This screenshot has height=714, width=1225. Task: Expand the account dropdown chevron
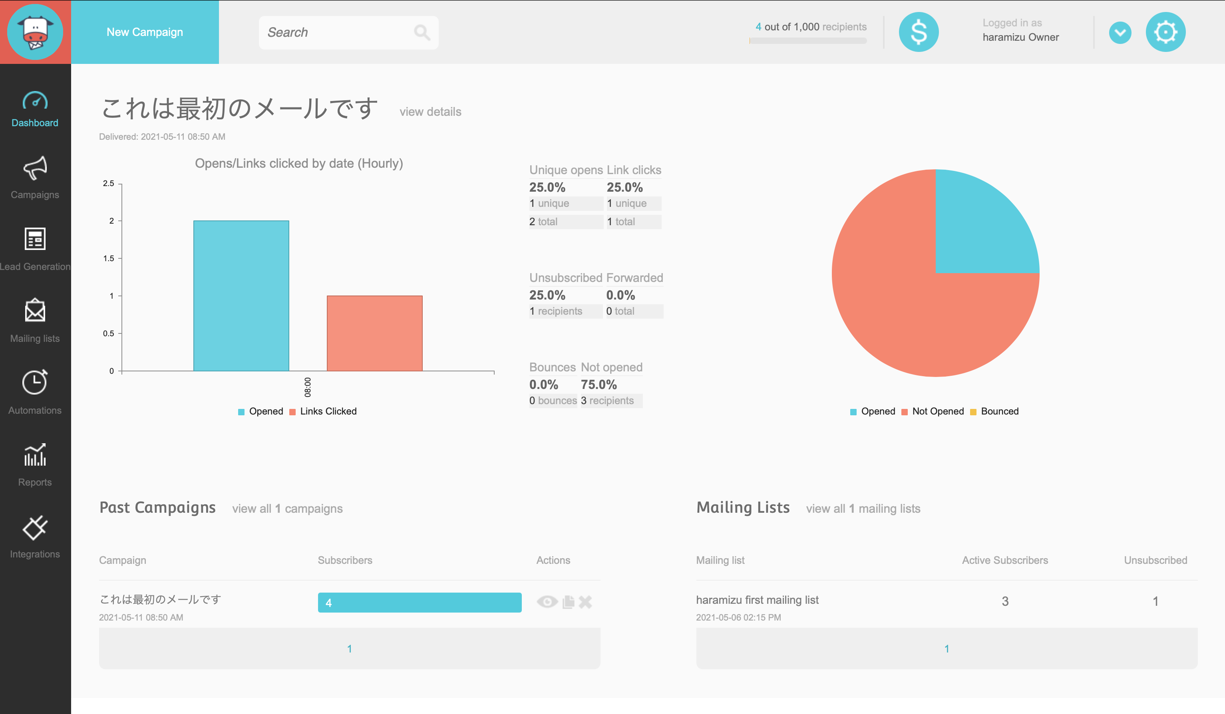tap(1120, 32)
